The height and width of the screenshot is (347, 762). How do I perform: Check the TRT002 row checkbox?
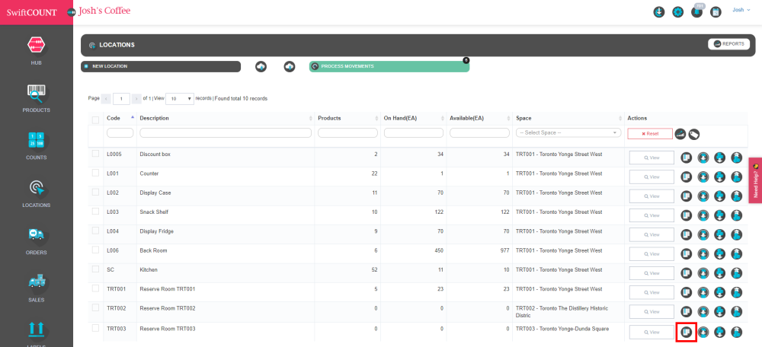tap(96, 307)
